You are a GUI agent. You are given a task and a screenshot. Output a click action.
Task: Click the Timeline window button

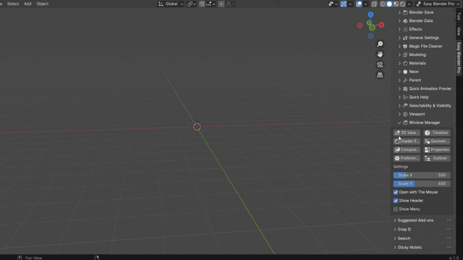coord(437,133)
